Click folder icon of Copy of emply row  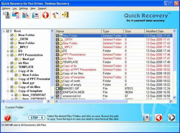(61, 85)
